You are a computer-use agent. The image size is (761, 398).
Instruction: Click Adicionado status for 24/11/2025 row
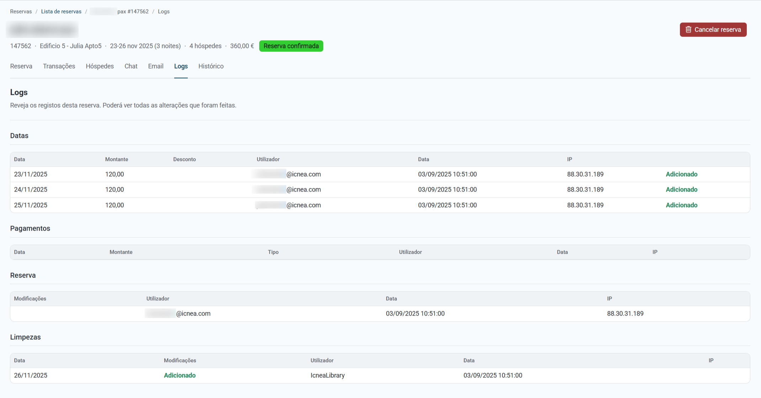coord(681,189)
